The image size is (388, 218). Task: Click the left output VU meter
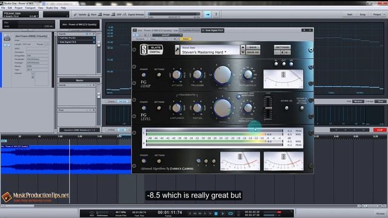coord(240,161)
